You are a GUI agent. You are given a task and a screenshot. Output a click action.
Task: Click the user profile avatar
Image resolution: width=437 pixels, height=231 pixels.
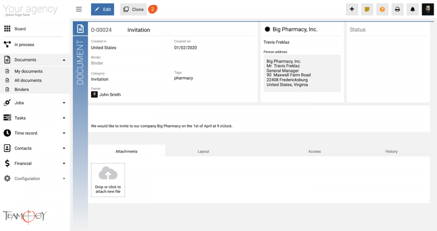pos(428,9)
